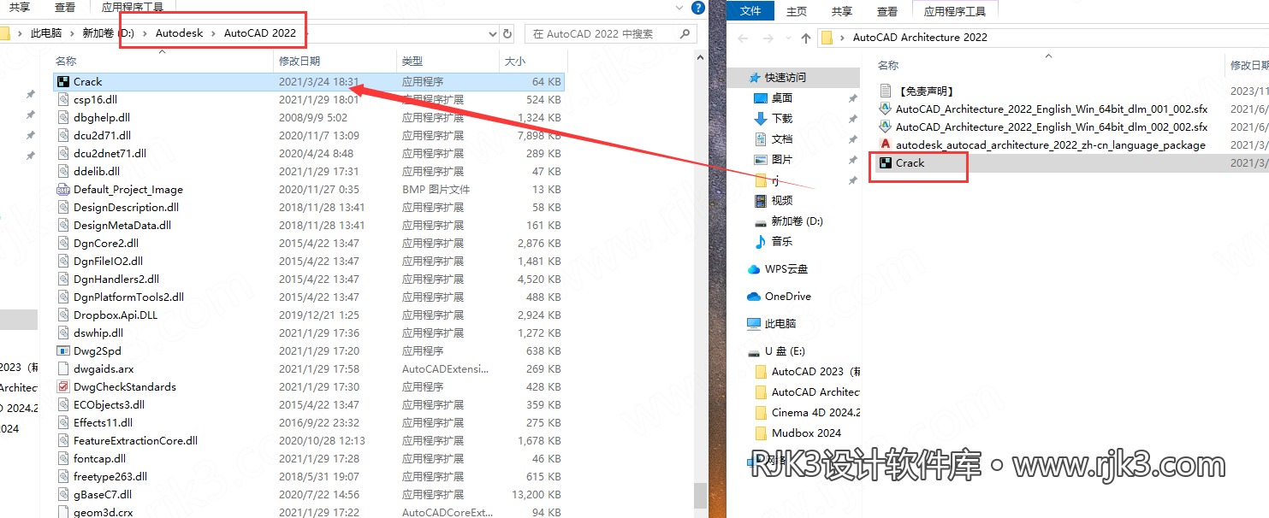Open the 主页 ribbon tab in the right window
This screenshot has width=1269, height=518.
[797, 11]
